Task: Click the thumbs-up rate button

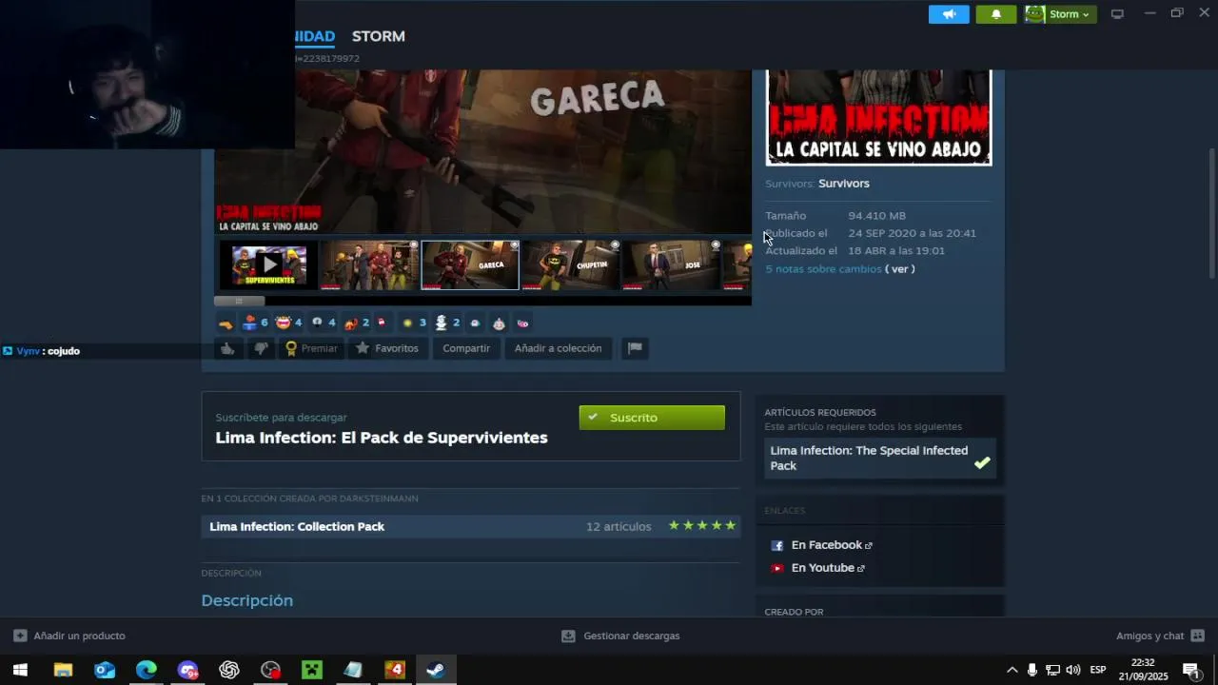Action: tap(227, 348)
